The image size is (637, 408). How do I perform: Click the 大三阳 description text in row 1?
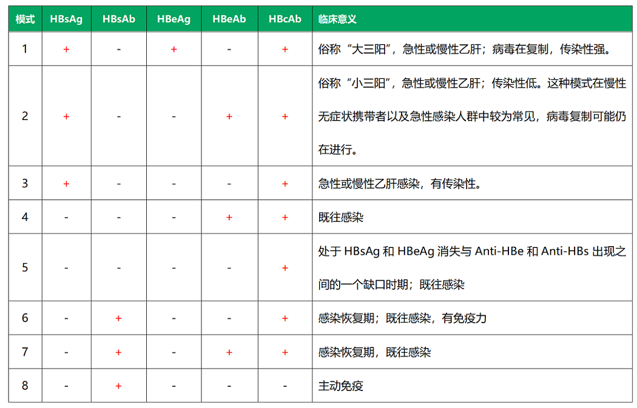[x=425, y=48]
